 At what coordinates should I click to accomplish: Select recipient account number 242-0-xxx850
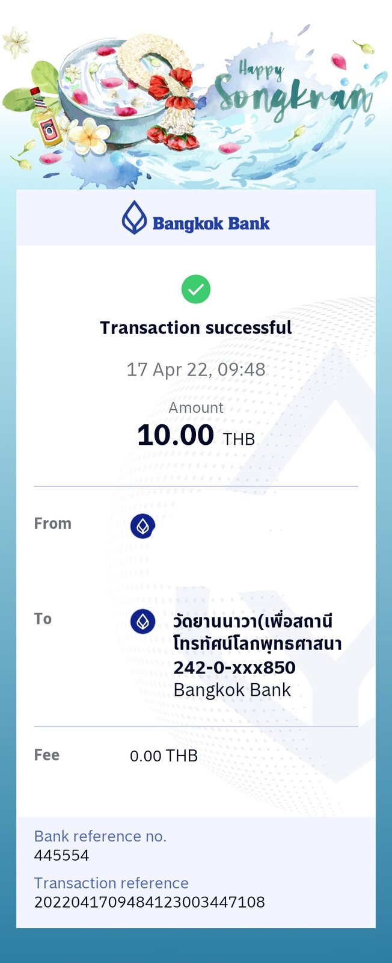(234, 667)
